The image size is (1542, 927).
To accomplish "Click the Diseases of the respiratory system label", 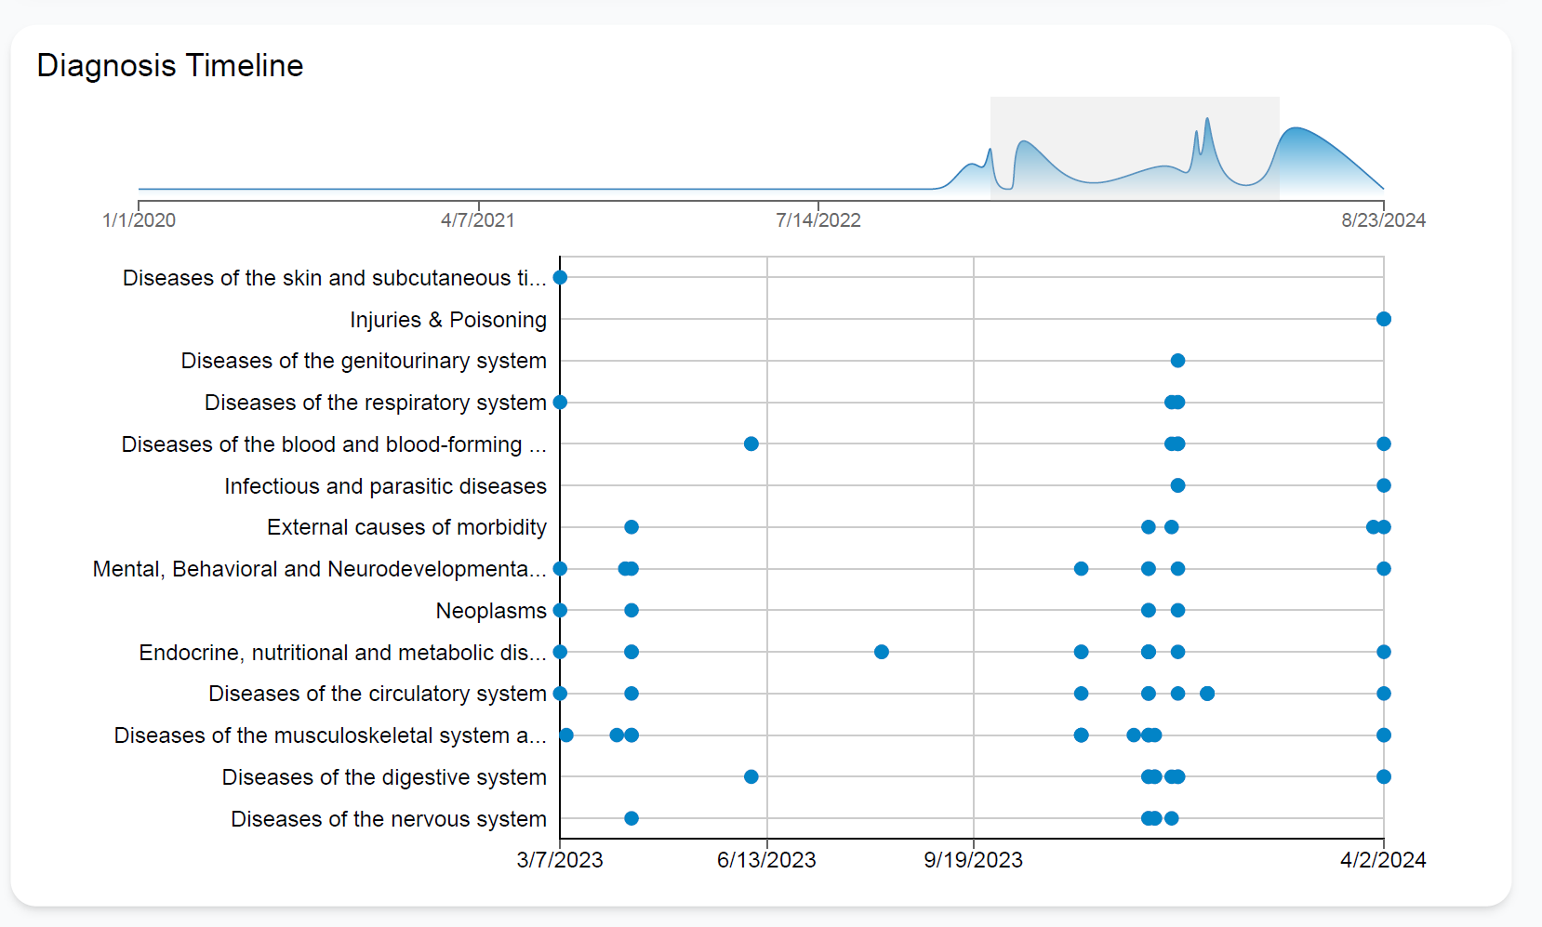I will 376,403.
